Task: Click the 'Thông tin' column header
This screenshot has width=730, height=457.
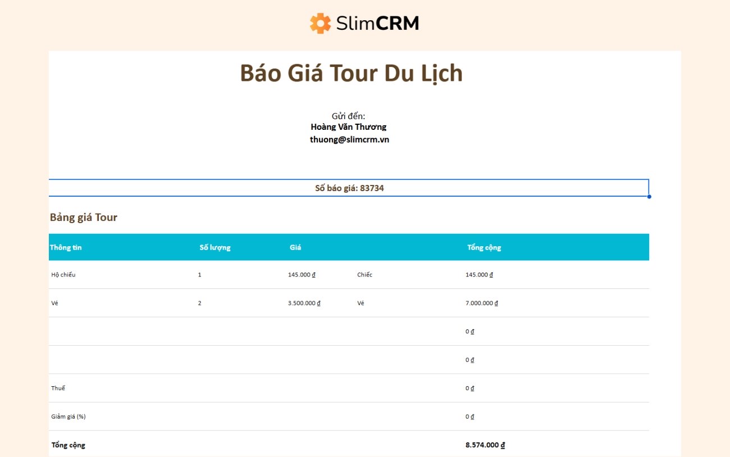Action: click(66, 247)
